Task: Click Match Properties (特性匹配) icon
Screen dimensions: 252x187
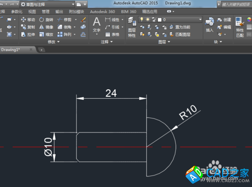Action: click(x=240, y=27)
